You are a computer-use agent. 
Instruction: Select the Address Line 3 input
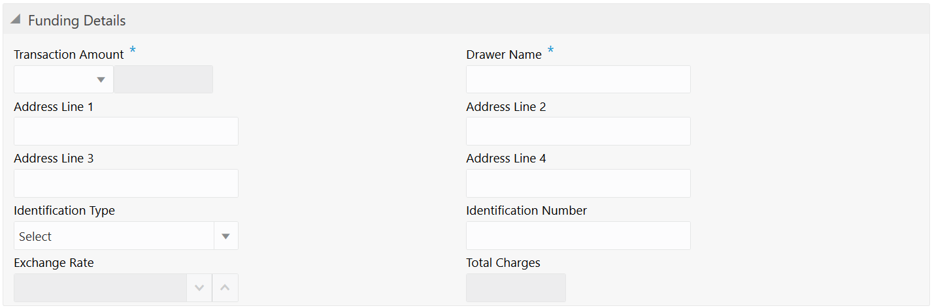126,183
